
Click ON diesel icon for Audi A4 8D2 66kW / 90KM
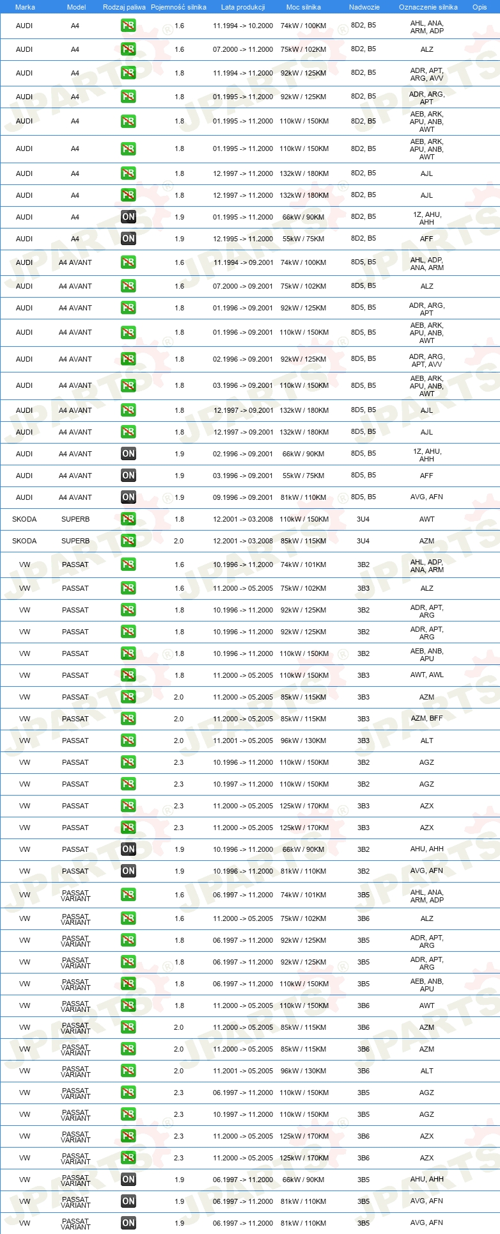coord(129,217)
